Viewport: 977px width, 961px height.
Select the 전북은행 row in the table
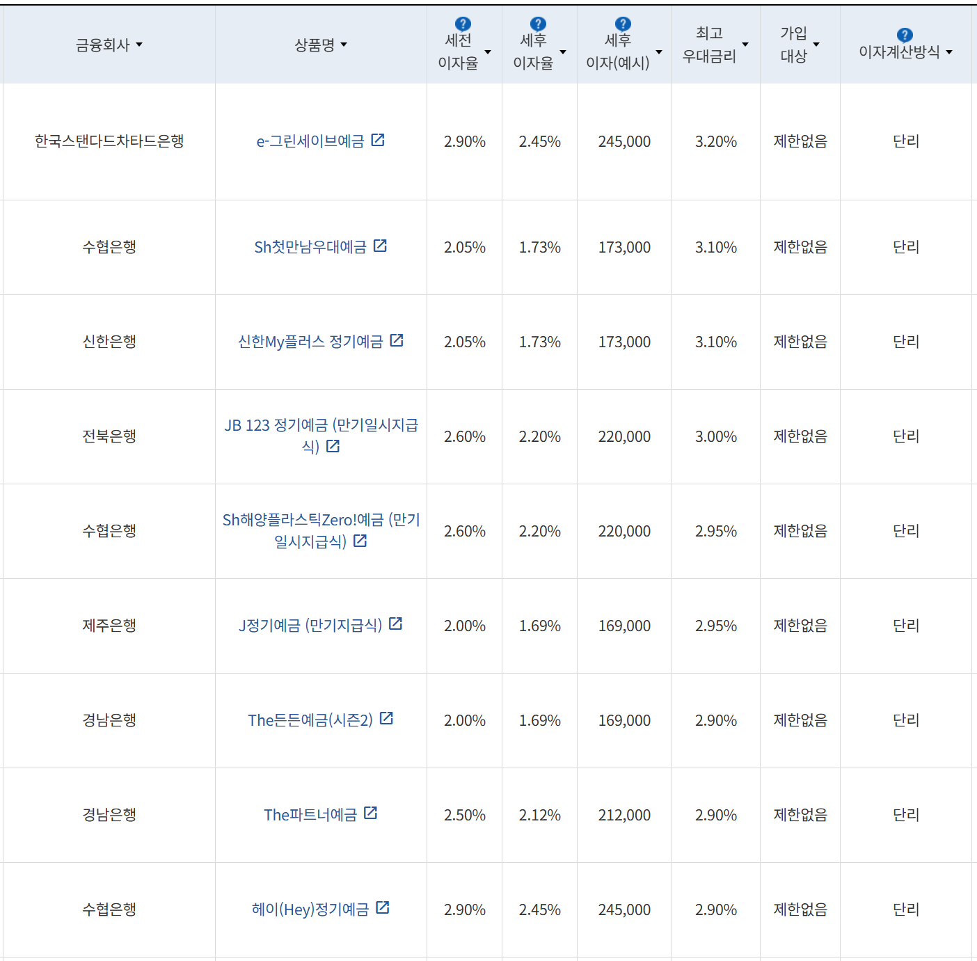(x=109, y=436)
